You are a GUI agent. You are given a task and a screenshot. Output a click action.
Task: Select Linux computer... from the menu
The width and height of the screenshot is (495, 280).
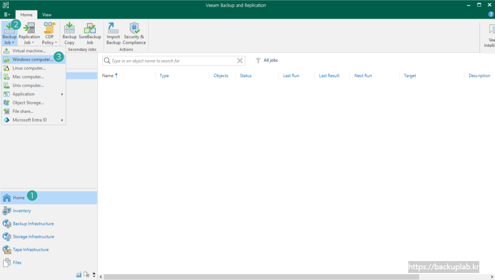[x=34, y=68]
